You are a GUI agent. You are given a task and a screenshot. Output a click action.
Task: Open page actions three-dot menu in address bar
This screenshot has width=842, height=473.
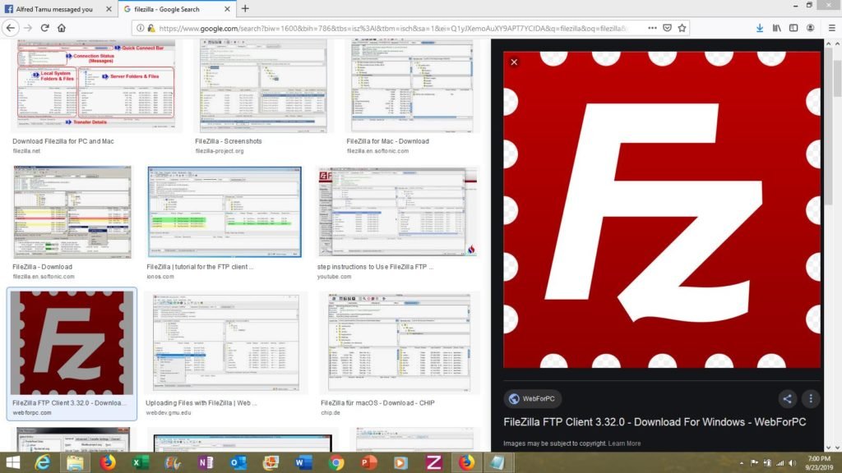[652, 28]
